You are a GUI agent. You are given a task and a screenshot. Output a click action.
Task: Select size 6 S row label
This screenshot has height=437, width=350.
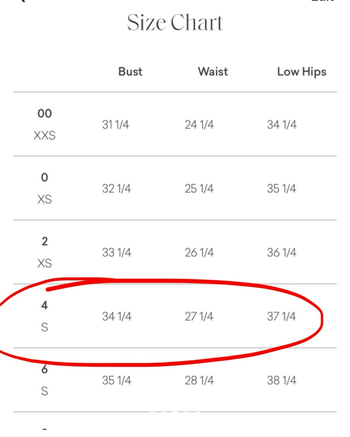point(45,380)
